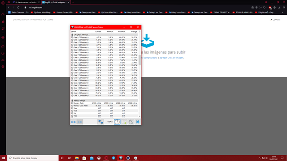This screenshot has height=161, width=287.
Task: Open the network remote monitoring icon in HWiNFO
Action: (x=100, y=122)
